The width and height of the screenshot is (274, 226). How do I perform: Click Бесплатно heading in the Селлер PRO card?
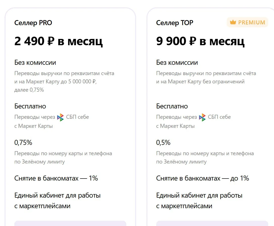[30, 106]
